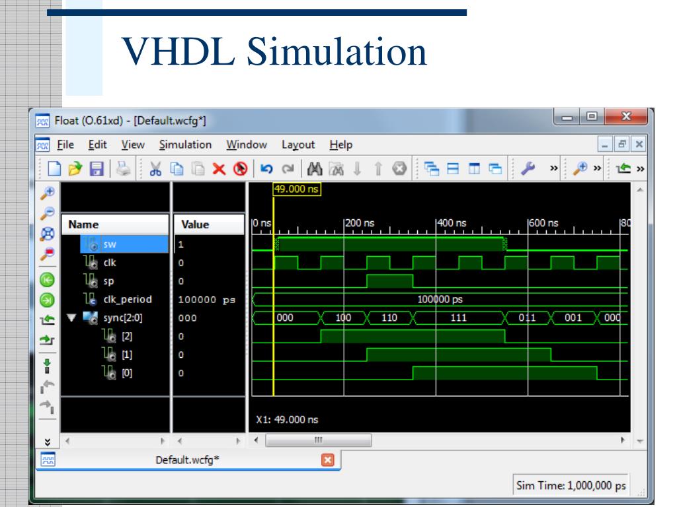Jump to next transition in the sidebar
This screenshot has width=677, height=507.
(47, 340)
